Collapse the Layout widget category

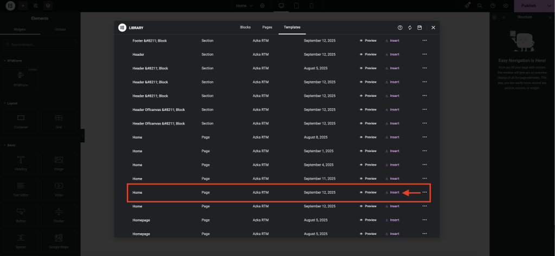[11, 103]
